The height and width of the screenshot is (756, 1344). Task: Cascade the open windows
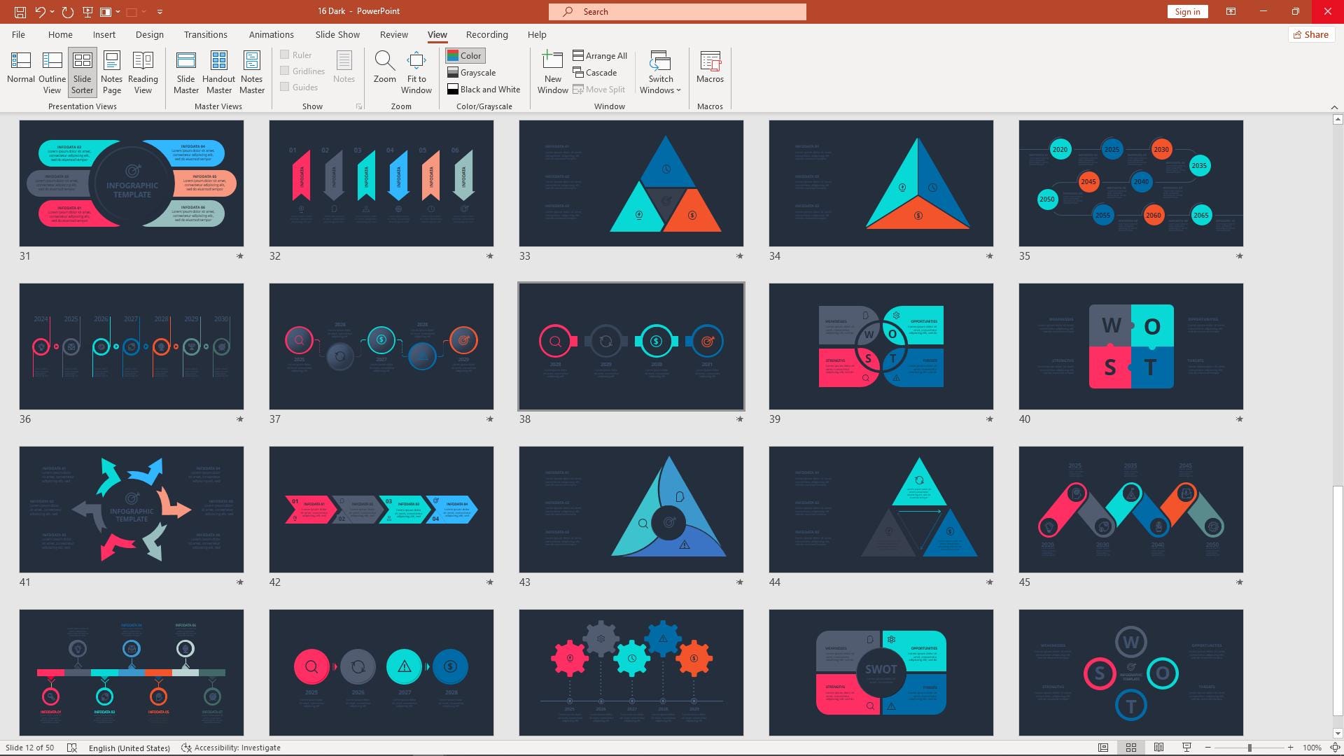[595, 72]
